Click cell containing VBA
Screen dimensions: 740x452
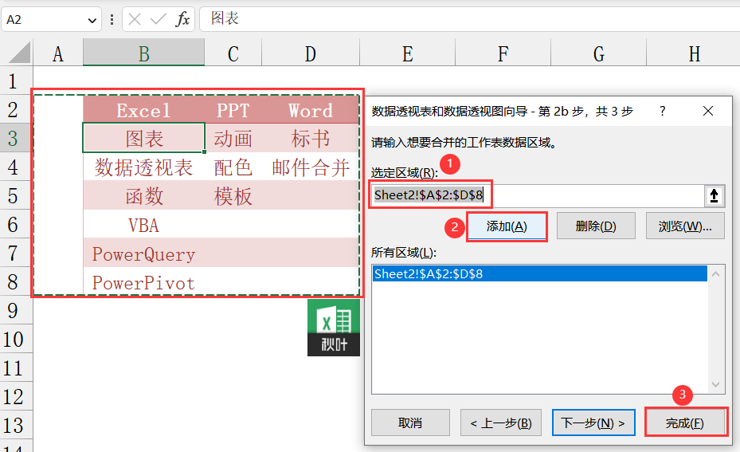[144, 224]
